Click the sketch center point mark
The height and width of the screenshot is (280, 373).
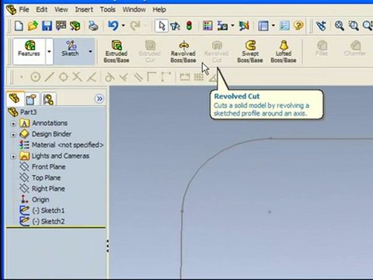tap(270, 212)
